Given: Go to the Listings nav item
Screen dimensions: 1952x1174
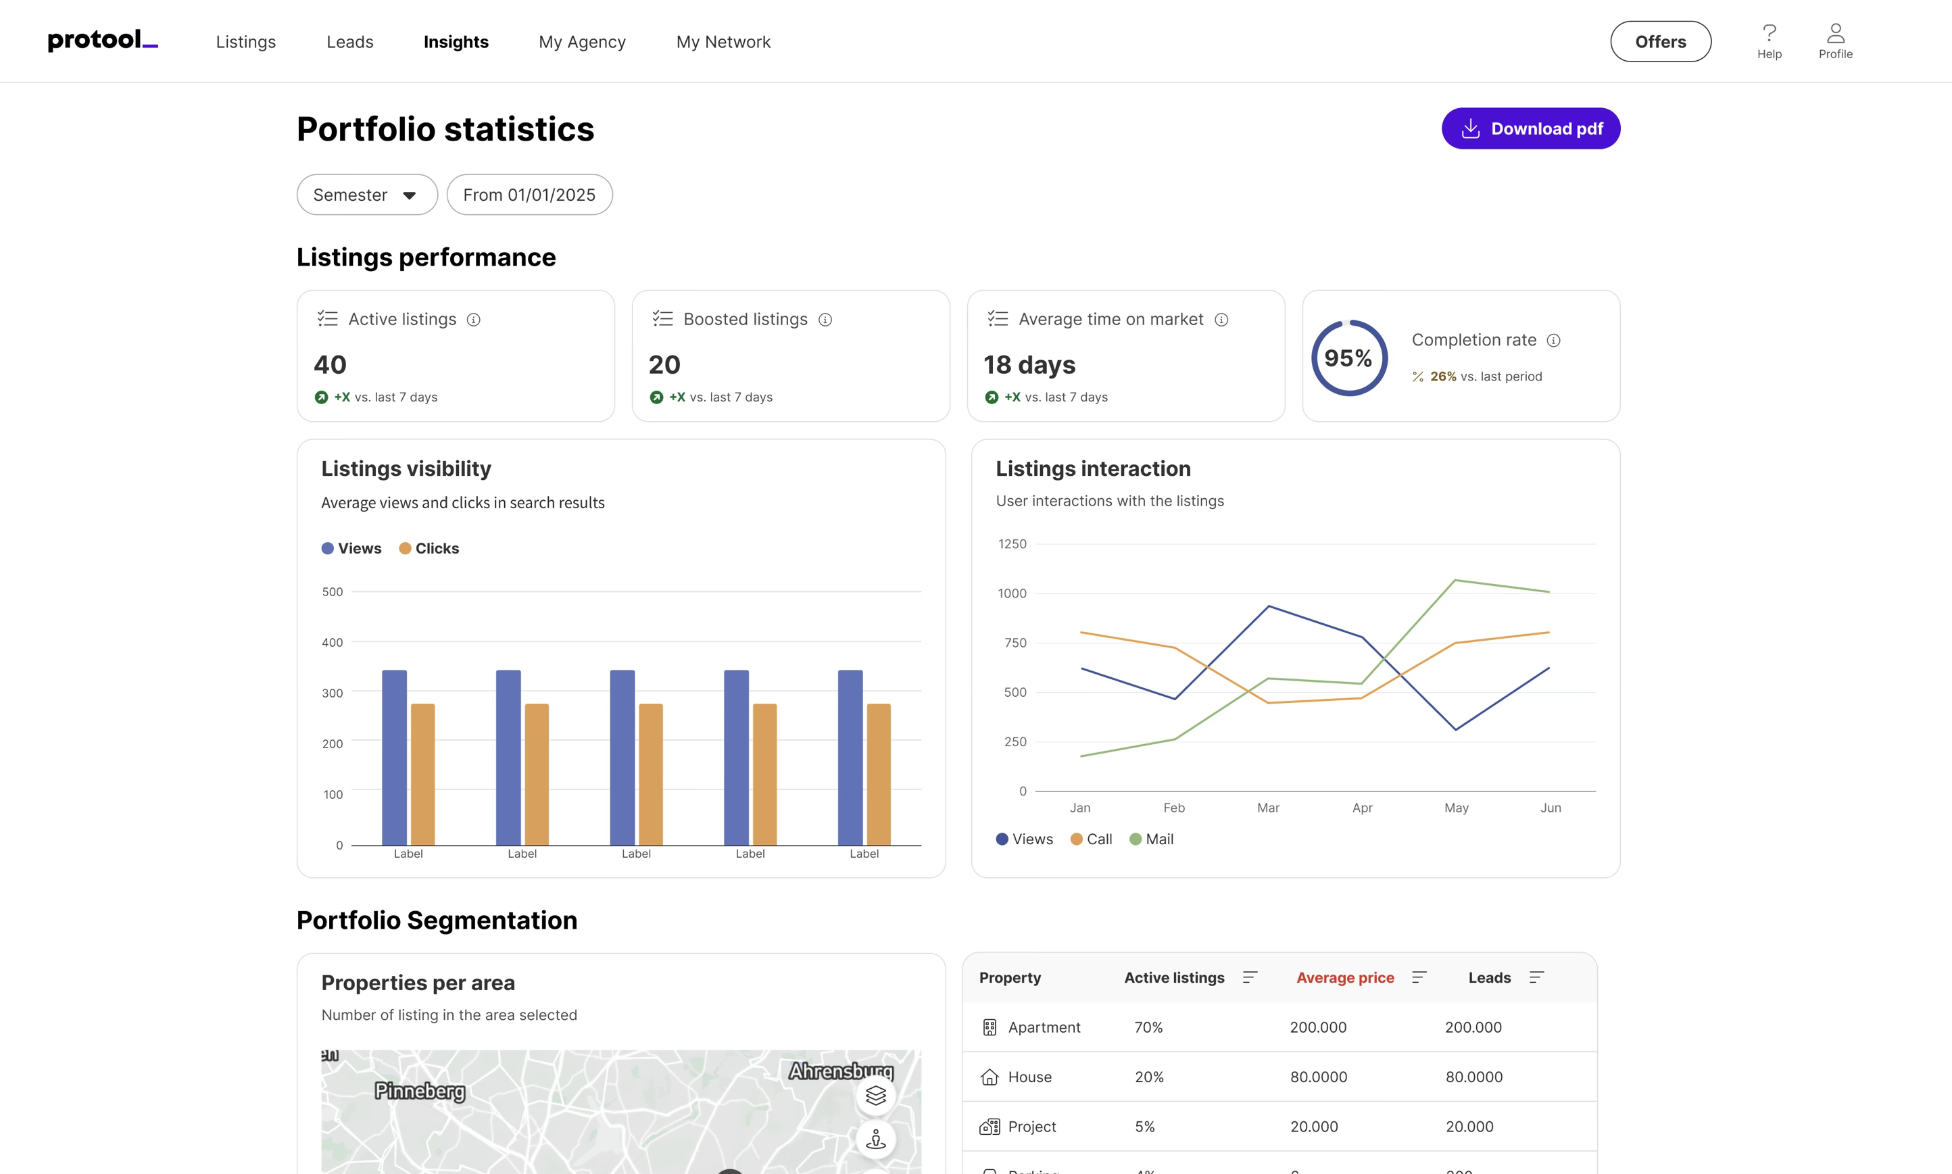Looking at the screenshot, I should [x=246, y=42].
